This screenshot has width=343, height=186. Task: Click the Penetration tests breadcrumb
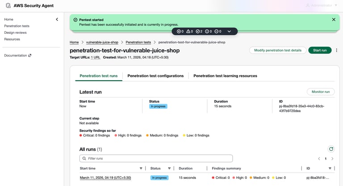pos(138,42)
